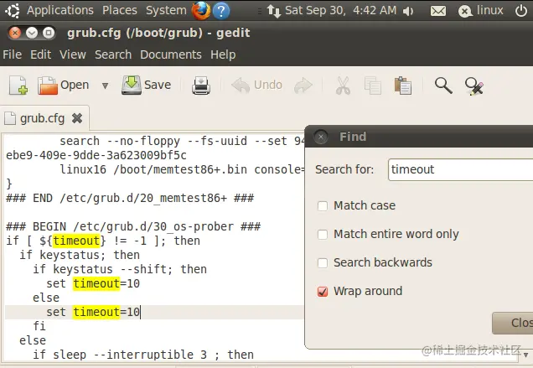
Task: Enable Match entire word only
Action: point(323,235)
